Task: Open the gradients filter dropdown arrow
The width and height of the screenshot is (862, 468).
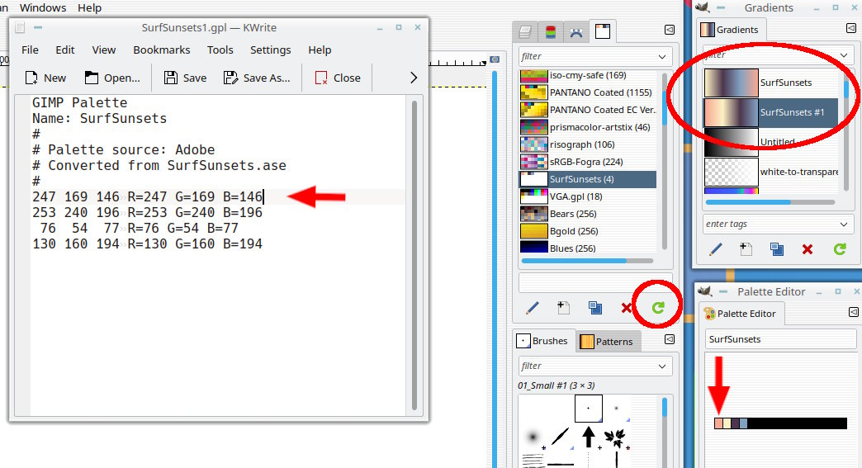Action: click(x=843, y=55)
